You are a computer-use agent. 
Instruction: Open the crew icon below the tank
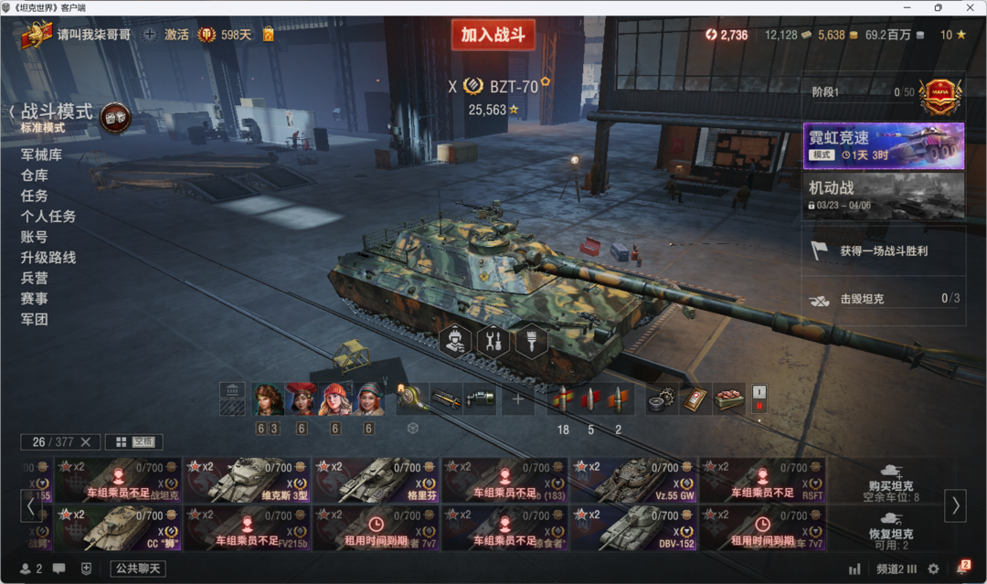[454, 342]
